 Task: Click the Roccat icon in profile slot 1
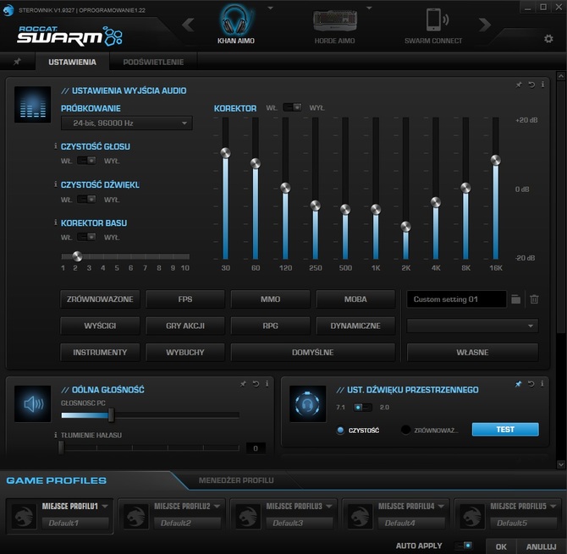click(x=24, y=517)
